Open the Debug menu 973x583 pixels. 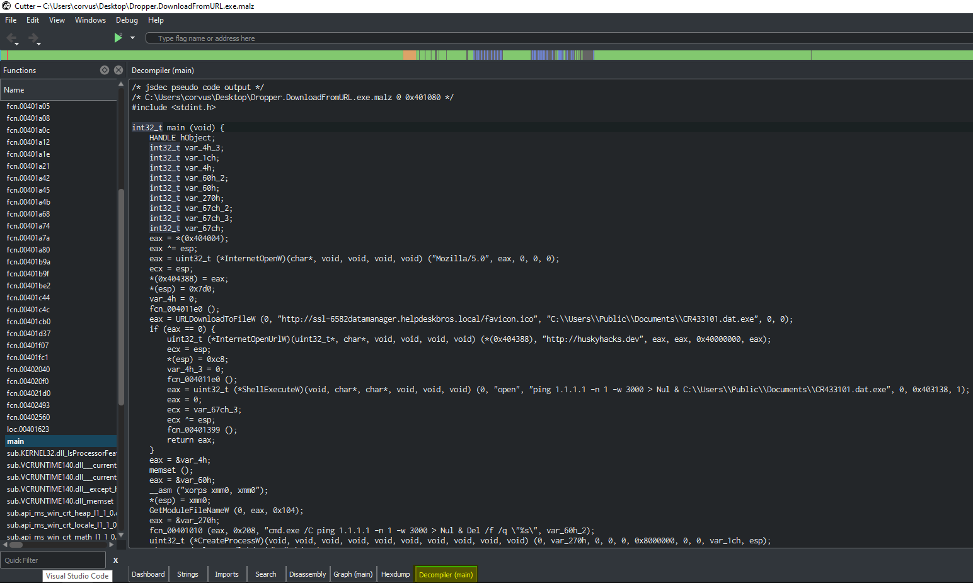(127, 20)
